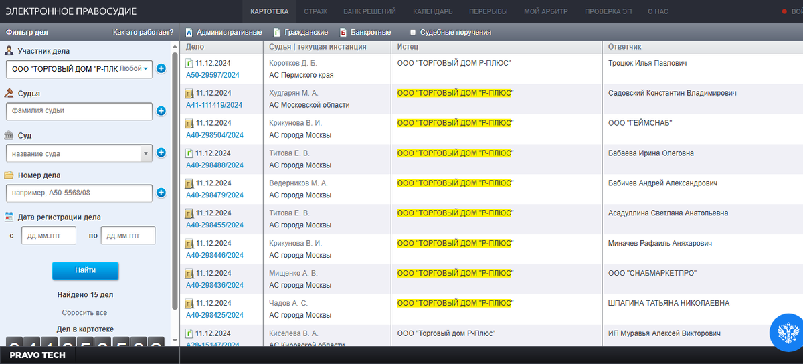Click defendant ООО "СНАБМАРКЕТПРО"
This screenshot has width=803, height=364.
[x=652, y=274]
